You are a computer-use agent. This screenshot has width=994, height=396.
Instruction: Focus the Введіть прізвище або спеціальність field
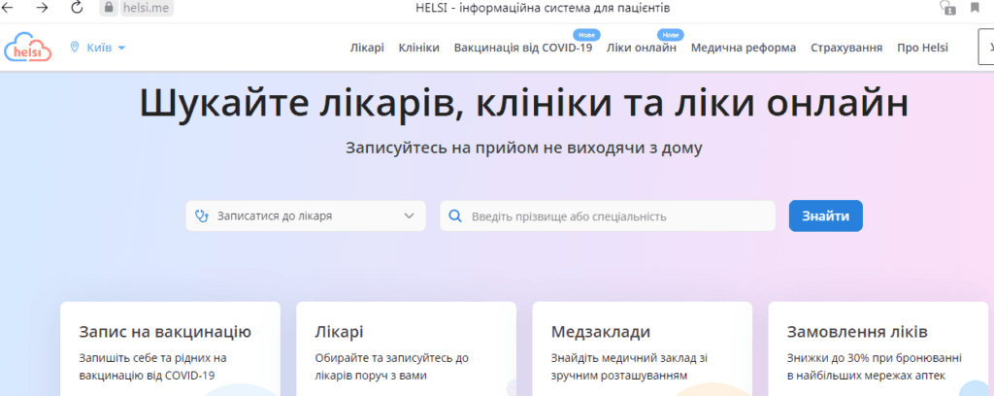pyautogui.click(x=608, y=216)
